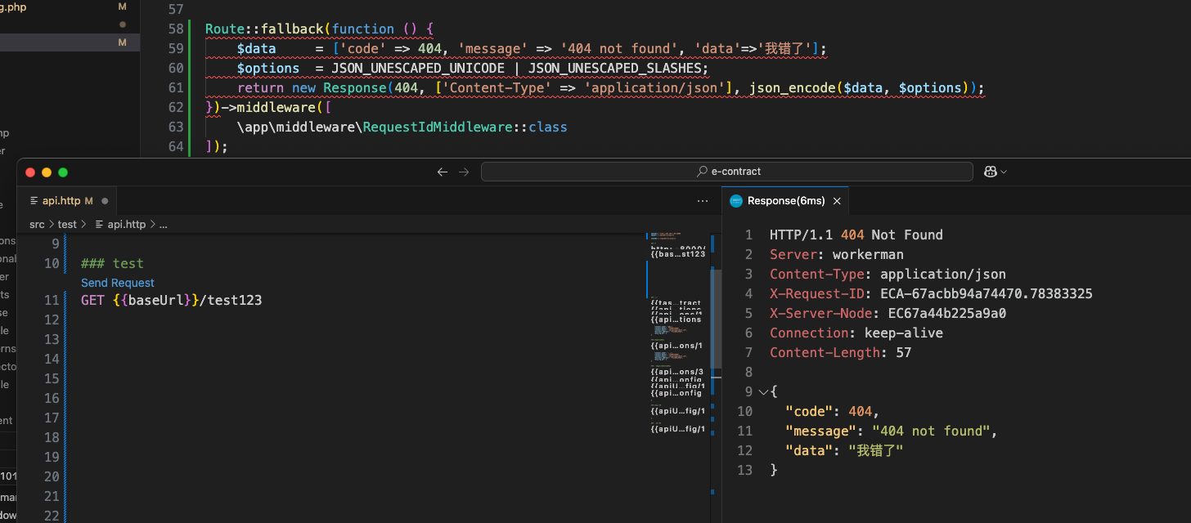
Task: Click unsaved dot on api.http tab
Action: [105, 201]
